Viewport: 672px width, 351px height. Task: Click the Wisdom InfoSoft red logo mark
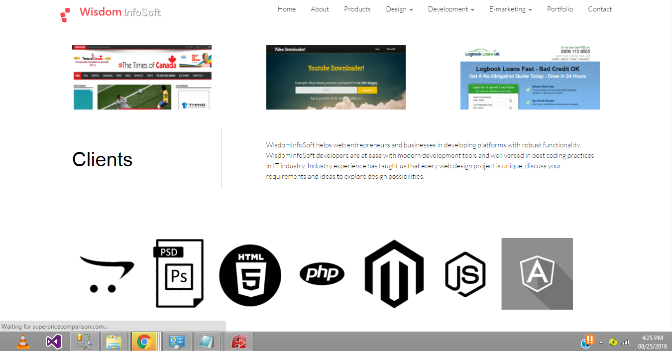click(65, 14)
